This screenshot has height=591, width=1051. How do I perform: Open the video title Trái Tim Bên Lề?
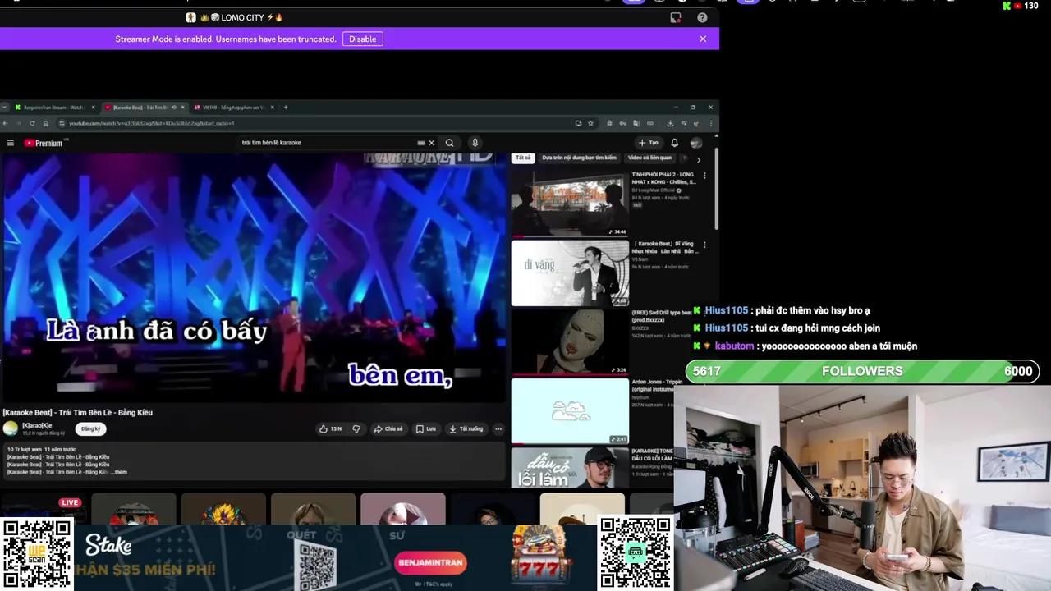[x=77, y=412]
